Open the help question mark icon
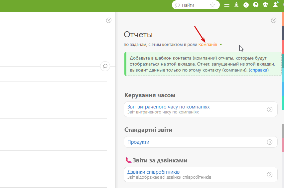The width and height of the screenshot is (284, 188). pyautogui.click(x=255, y=5)
